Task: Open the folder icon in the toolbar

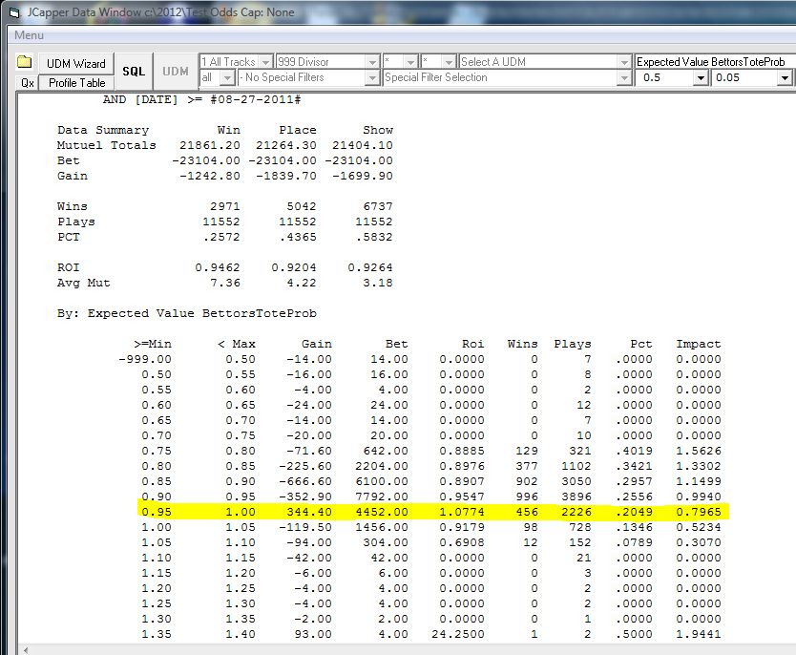Action: pos(25,62)
